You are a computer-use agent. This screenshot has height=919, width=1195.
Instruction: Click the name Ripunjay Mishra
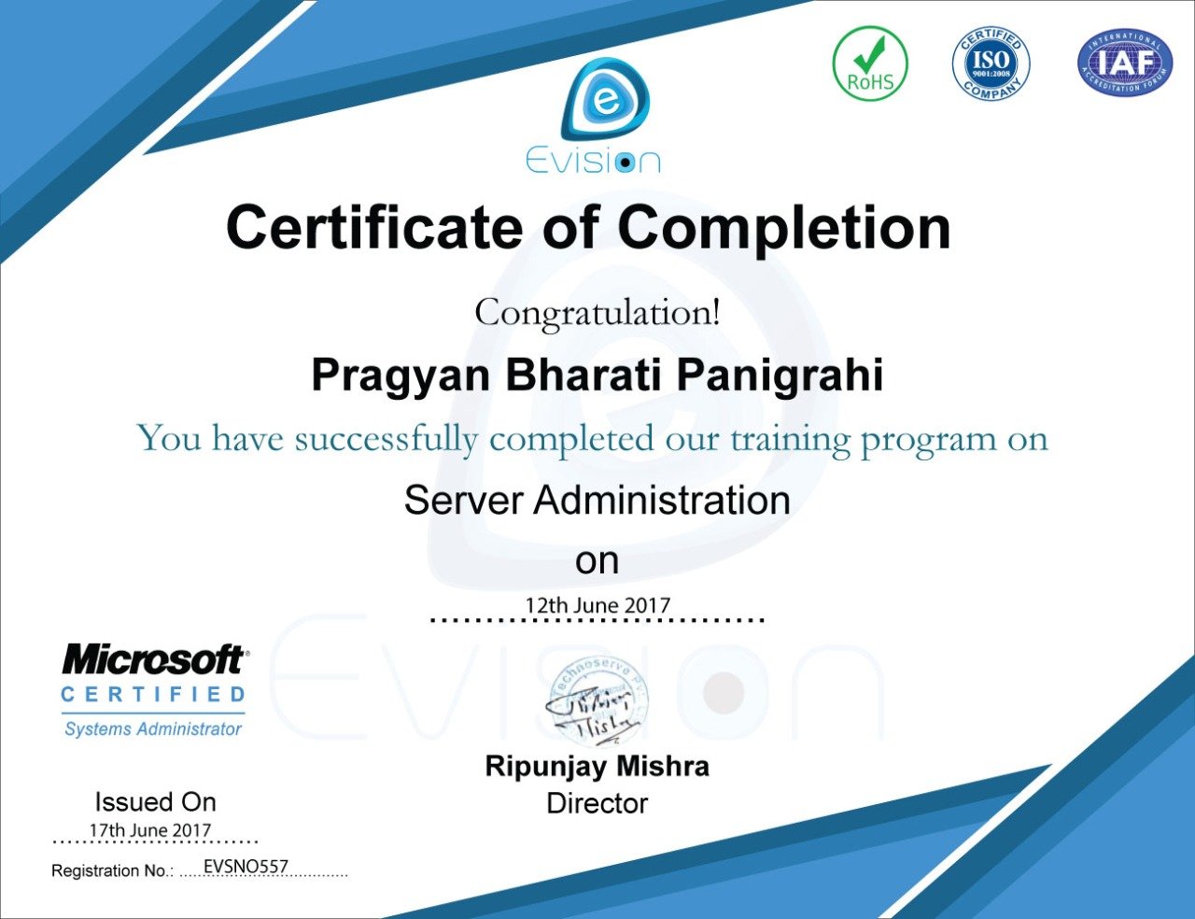pos(597,767)
